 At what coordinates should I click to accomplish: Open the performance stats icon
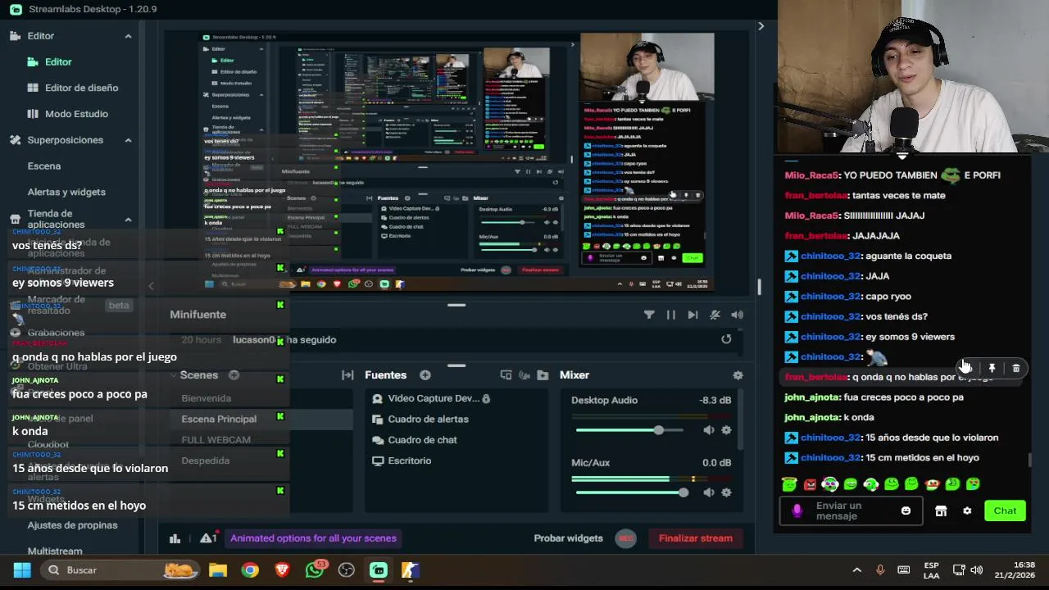pyautogui.click(x=175, y=538)
